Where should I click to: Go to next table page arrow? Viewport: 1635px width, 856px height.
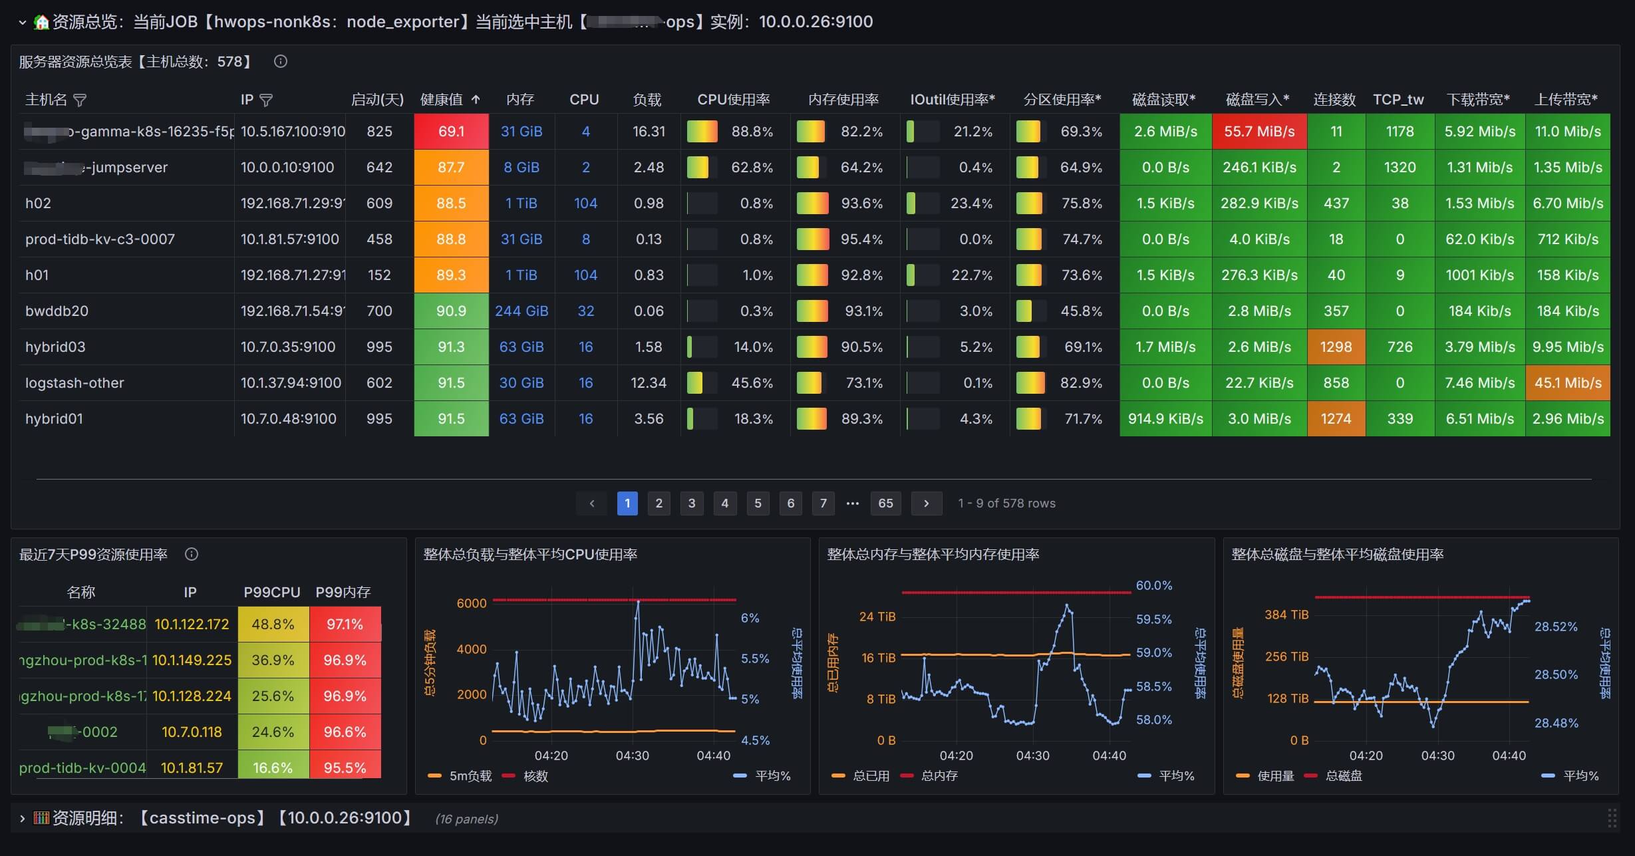click(x=926, y=503)
